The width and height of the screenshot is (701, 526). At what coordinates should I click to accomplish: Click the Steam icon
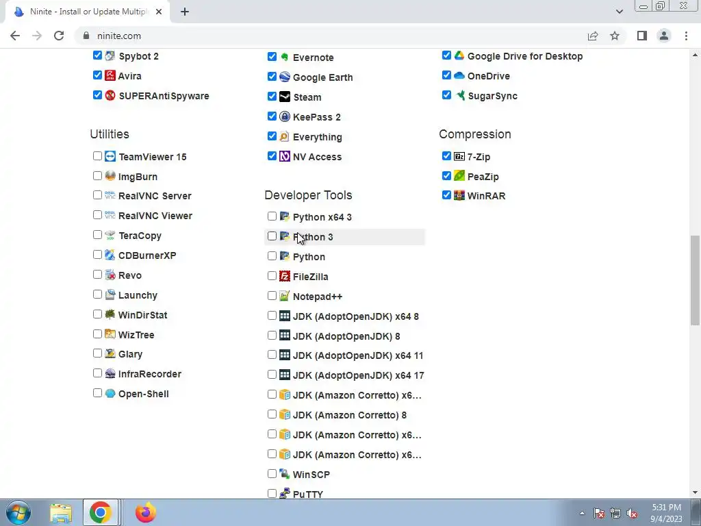click(x=285, y=97)
